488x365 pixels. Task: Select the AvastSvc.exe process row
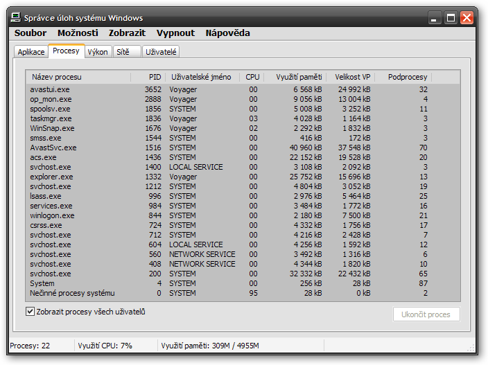[243, 148]
